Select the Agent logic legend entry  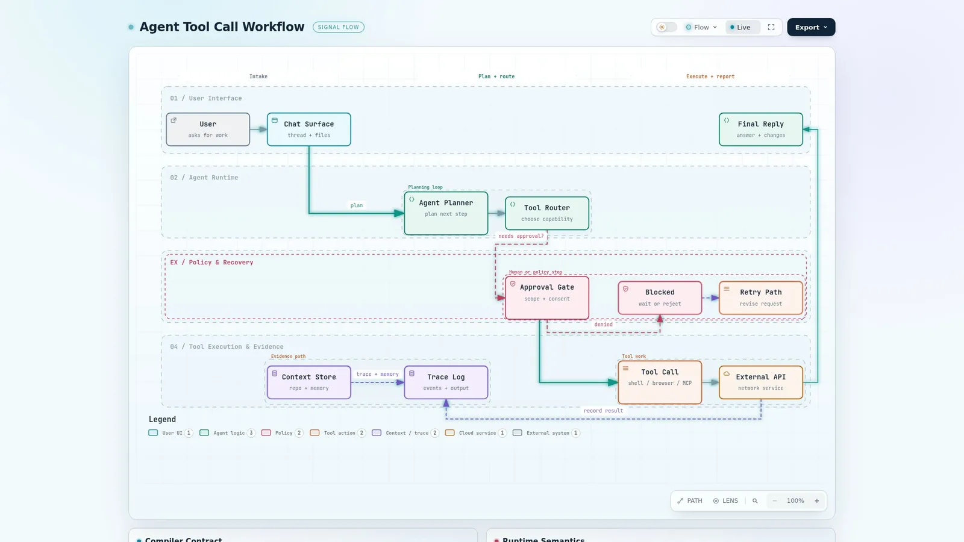coord(227,433)
